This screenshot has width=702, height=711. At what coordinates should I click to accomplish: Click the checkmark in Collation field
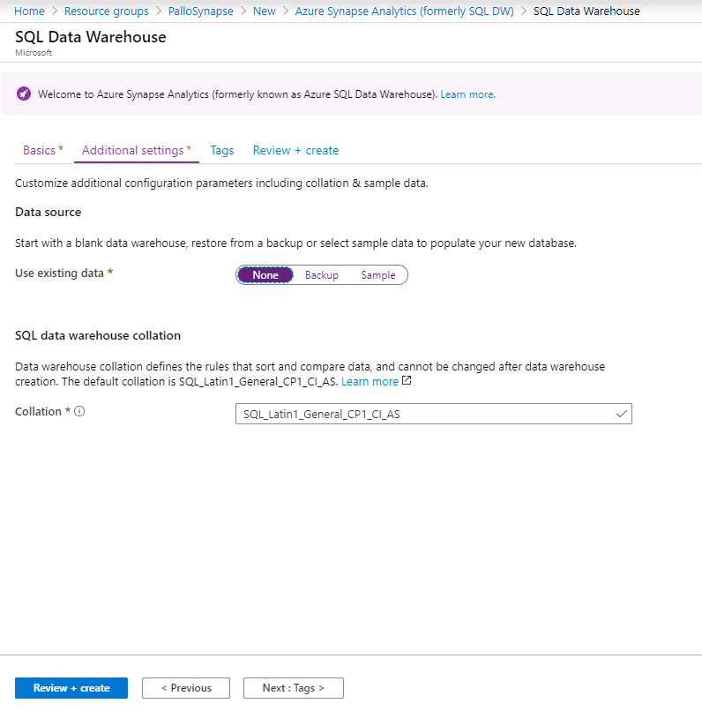[622, 414]
